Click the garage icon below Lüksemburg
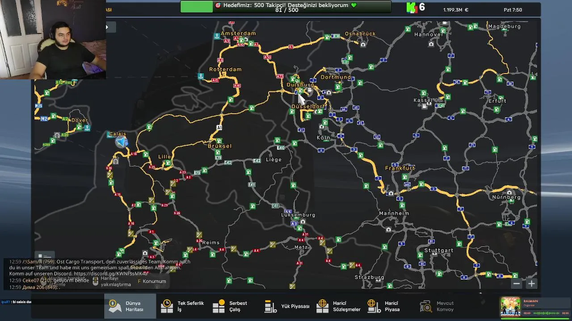 (303, 222)
